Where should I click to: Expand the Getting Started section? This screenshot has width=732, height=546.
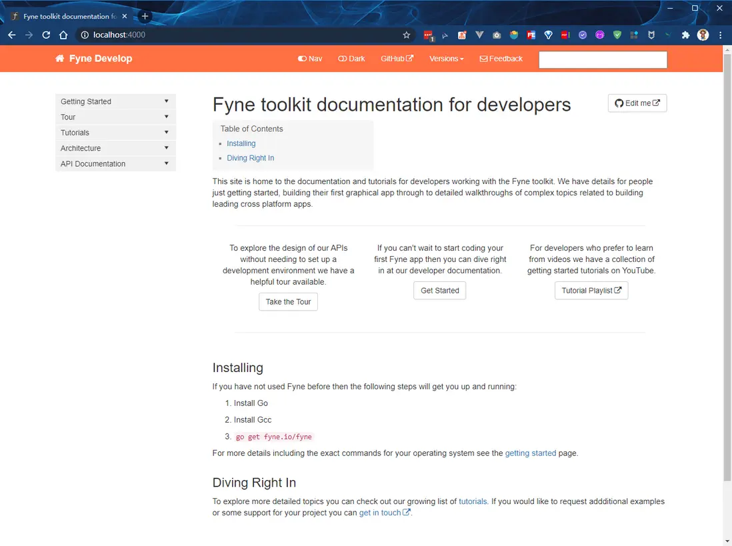[115, 101]
